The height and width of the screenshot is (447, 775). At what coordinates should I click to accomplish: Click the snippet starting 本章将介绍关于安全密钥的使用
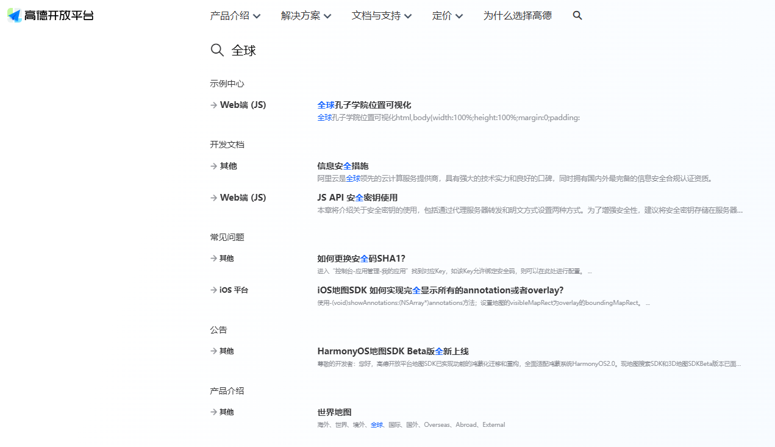[530, 210]
